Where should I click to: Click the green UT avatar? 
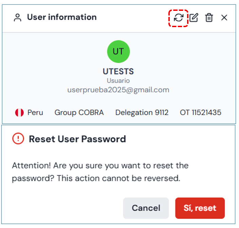(x=118, y=52)
